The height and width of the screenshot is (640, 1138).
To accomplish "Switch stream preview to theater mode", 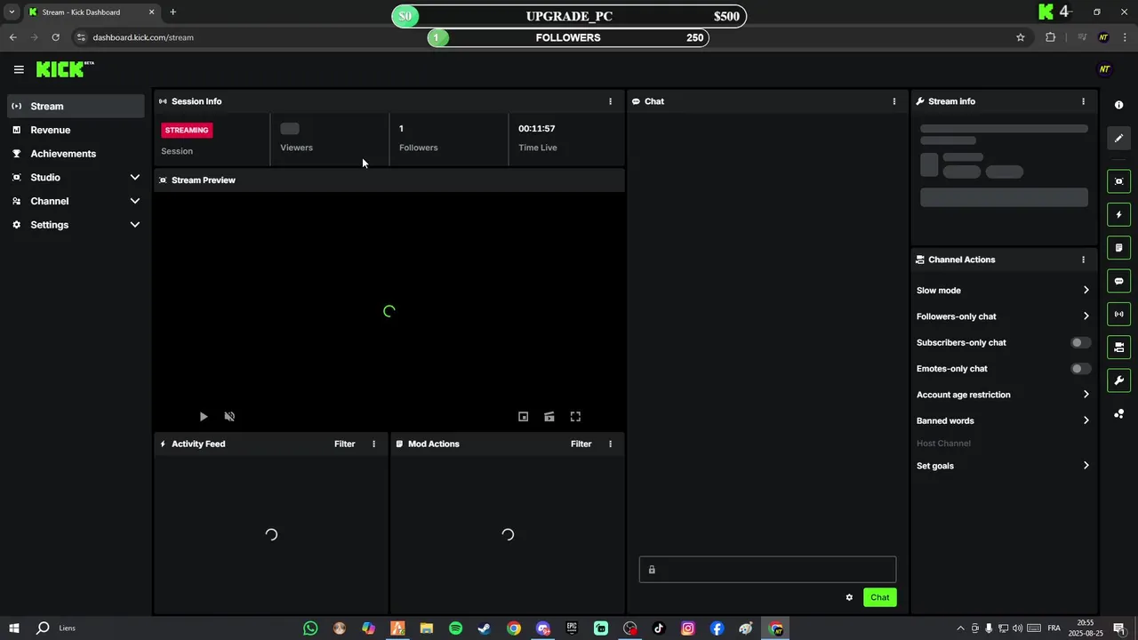I will pos(549,416).
